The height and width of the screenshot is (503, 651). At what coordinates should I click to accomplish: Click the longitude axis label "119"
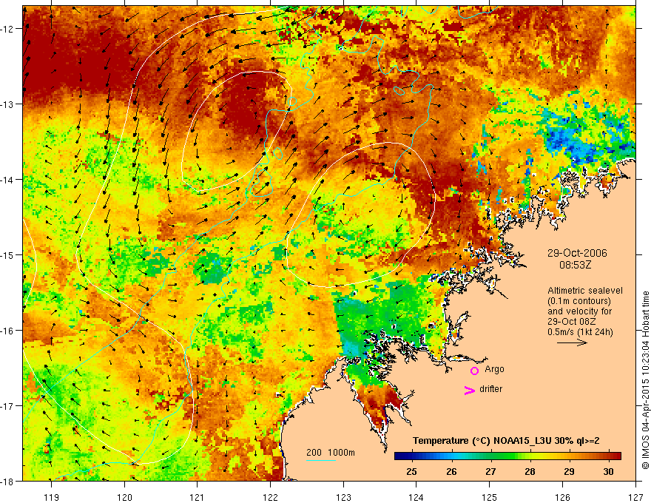[52, 498]
